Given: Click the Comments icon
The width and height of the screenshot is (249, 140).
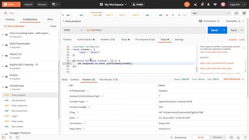Looking at the screenshot, I should point(200,21).
